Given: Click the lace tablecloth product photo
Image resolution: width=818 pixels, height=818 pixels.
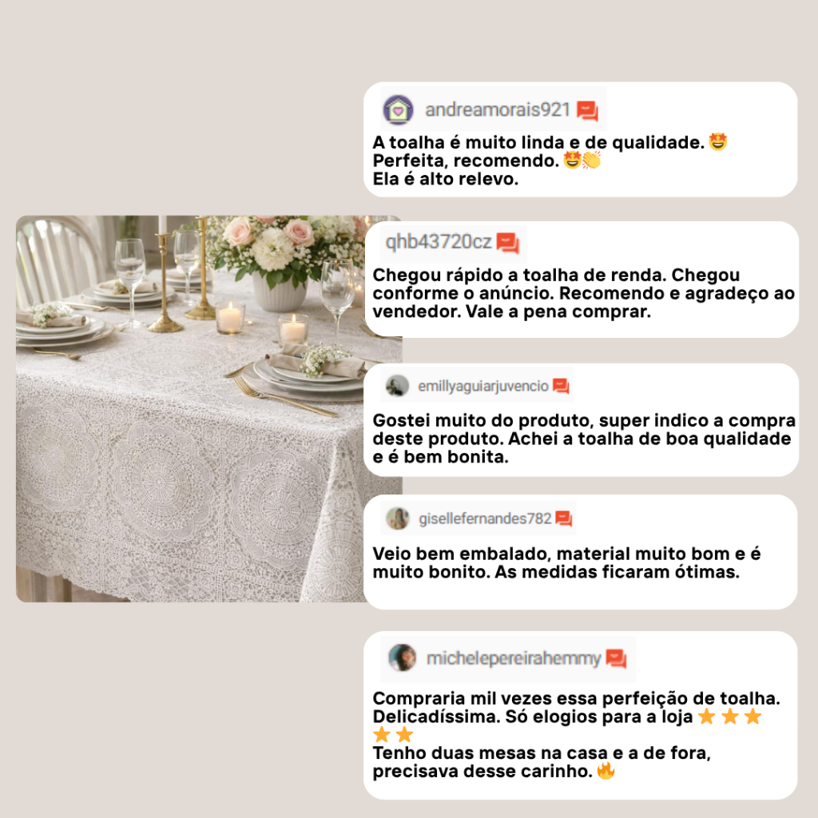Looking at the screenshot, I should pos(208,409).
